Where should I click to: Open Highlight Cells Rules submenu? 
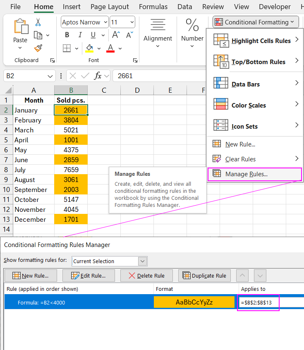[255, 41]
